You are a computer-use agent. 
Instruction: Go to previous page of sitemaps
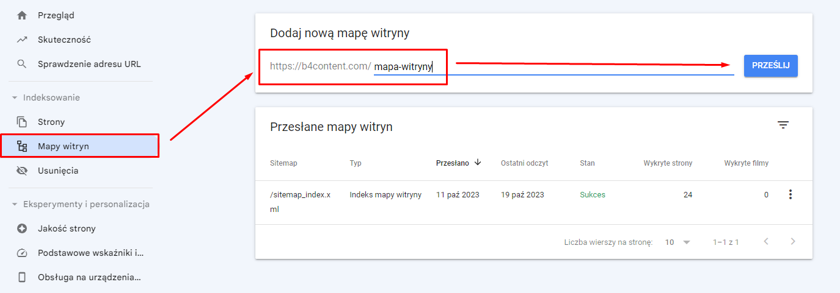766,242
